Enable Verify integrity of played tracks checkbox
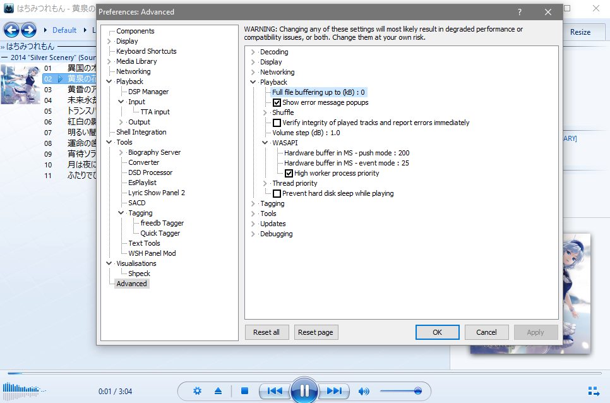This screenshot has width=610, height=403. click(277, 123)
